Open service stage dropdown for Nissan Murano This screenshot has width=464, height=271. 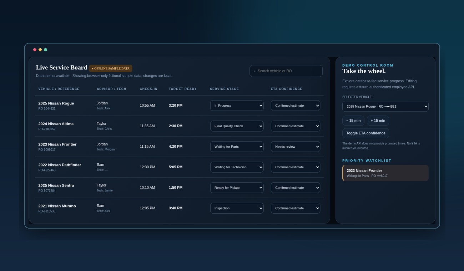[x=237, y=208]
